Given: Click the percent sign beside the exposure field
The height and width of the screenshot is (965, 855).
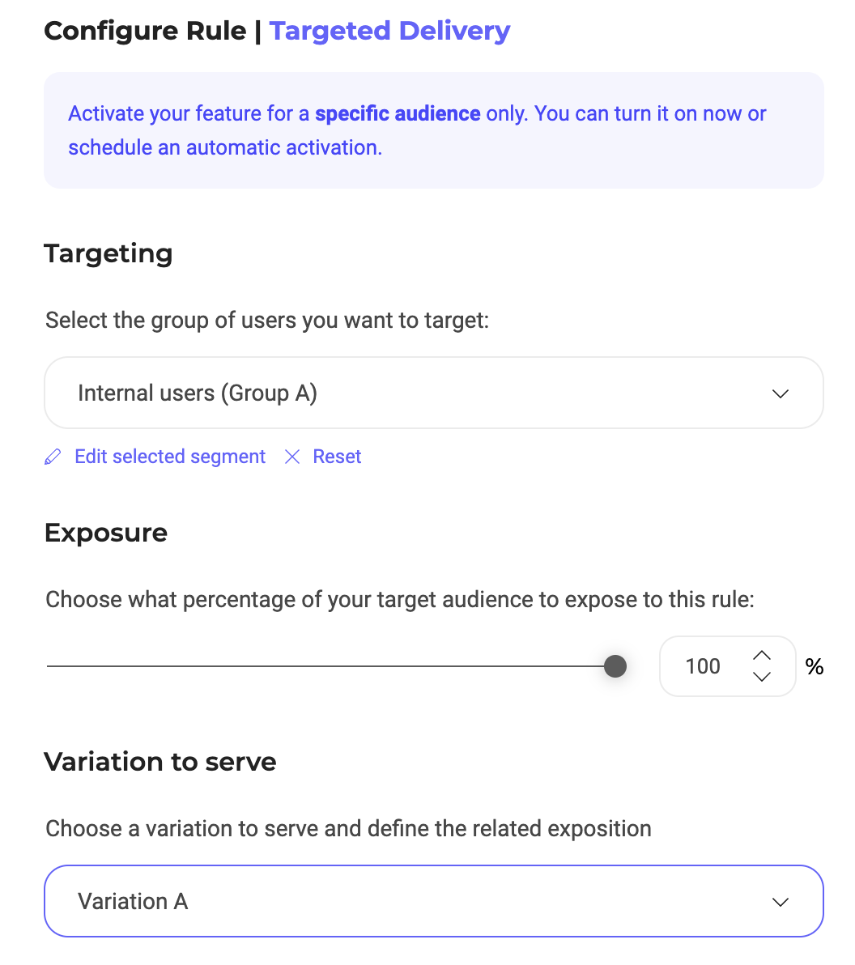Looking at the screenshot, I should pos(814,667).
